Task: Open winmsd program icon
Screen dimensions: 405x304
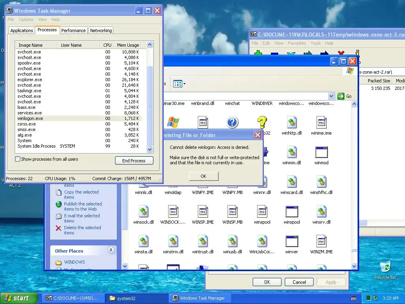Action: [x=321, y=152]
